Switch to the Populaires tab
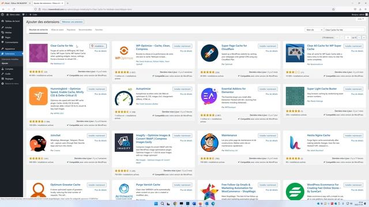Viewport: 369px width, 207px height. coord(71,30)
